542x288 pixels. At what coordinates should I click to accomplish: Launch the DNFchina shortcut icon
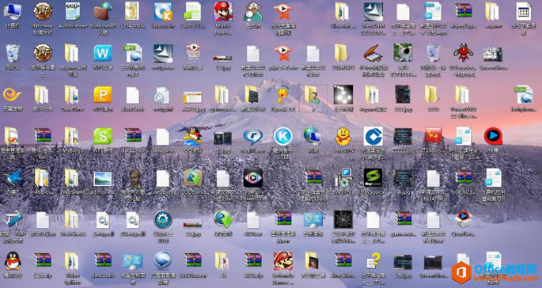pos(43,11)
